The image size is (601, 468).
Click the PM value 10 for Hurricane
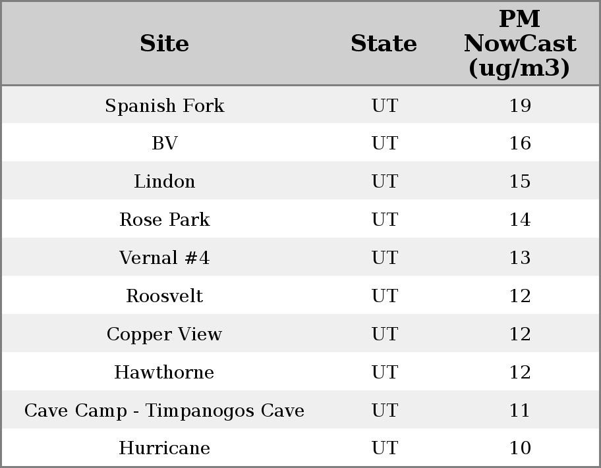click(520, 448)
